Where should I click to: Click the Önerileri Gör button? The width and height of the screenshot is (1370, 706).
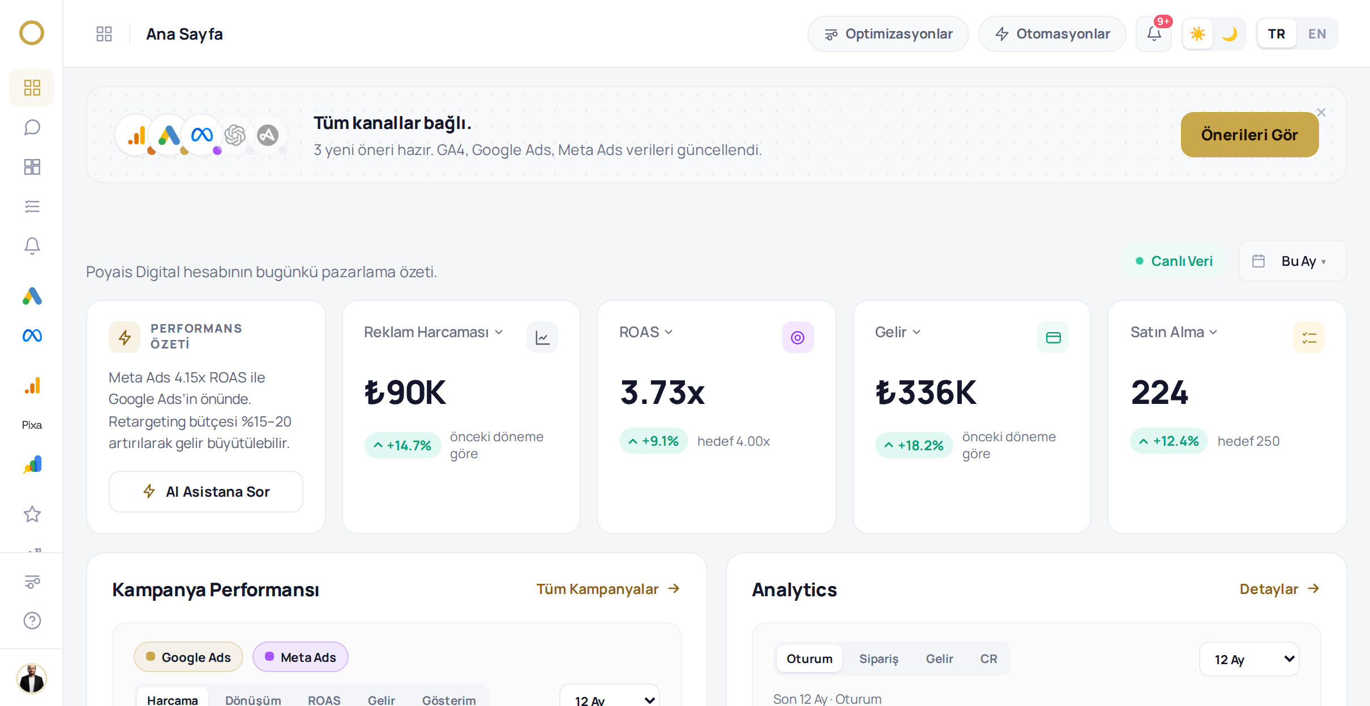pyautogui.click(x=1249, y=135)
